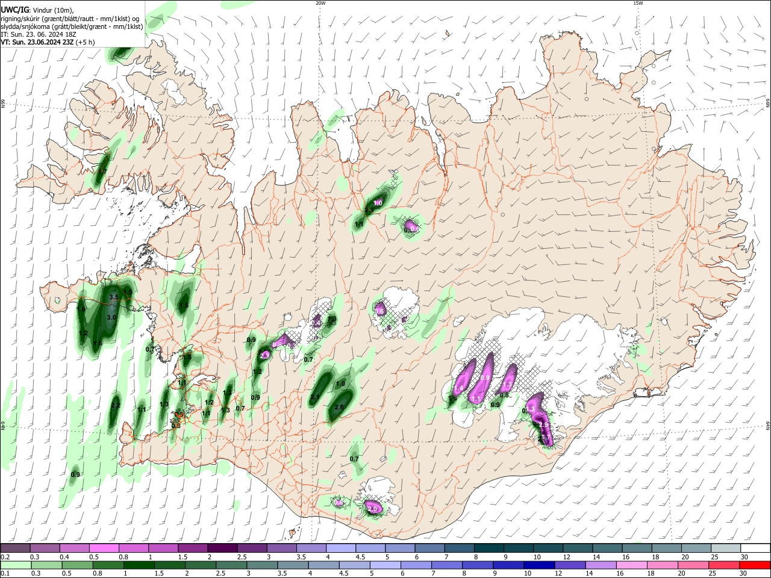The image size is (771, 578).
Task: Select the white swatch labelled 30 in top legend
Action: coord(755,548)
